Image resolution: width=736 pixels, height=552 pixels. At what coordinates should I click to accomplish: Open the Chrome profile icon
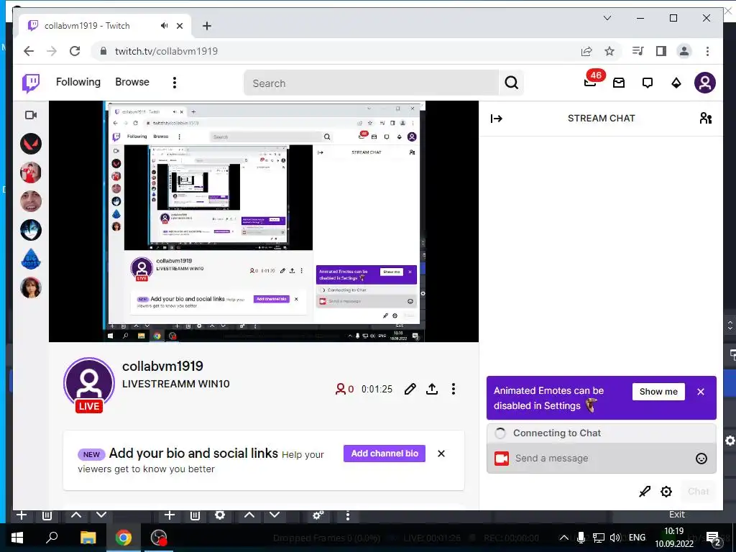coord(684,51)
